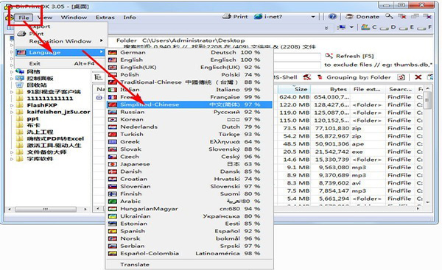Image resolution: width=442 pixels, height=270 pixels.
Task: Click the blue help question icon
Action: (333, 17)
